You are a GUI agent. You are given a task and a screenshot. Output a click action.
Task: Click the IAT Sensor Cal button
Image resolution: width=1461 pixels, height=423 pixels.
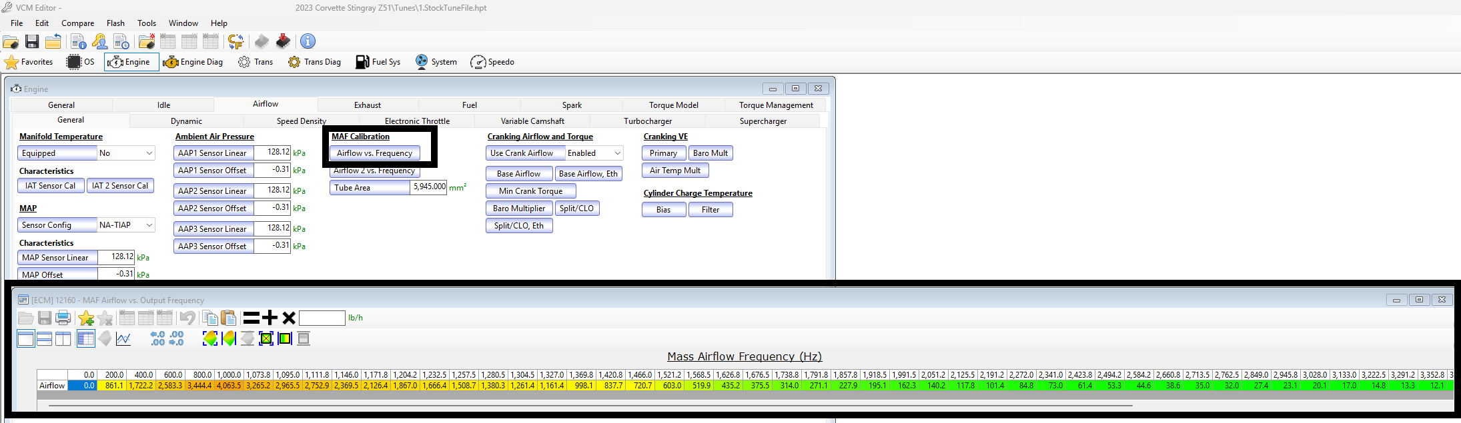point(51,186)
